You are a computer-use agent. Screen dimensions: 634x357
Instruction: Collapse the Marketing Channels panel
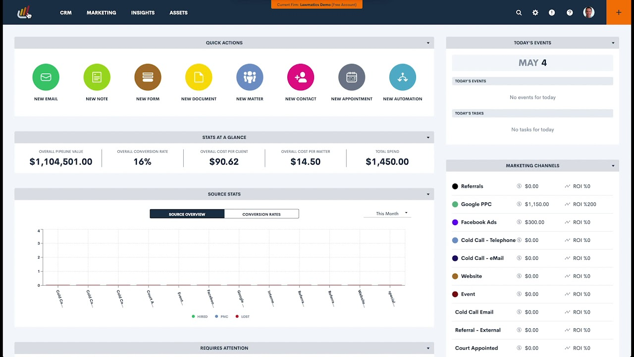pyautogui.click(x=613, y=165)
